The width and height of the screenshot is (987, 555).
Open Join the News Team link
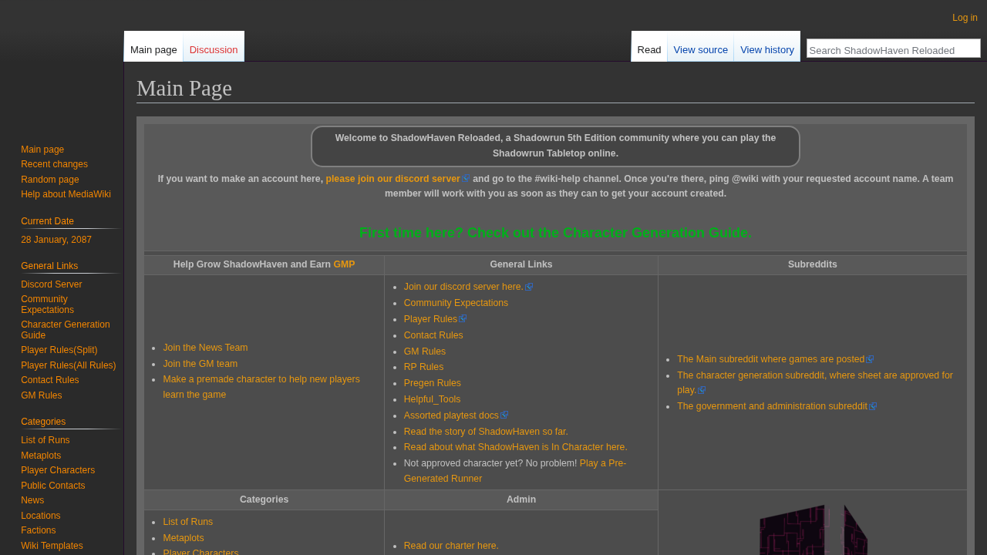pyautogui.click(x=205, y=348)
